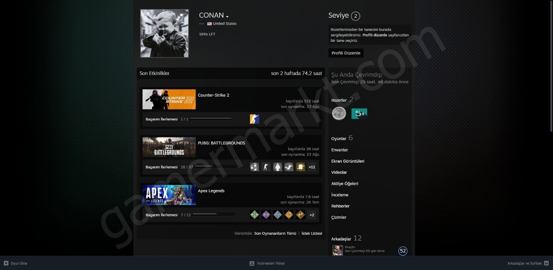The height and width of the screenshot is (270, 553).
Task: Open the Envanter link
Action: tap(339, 150)
